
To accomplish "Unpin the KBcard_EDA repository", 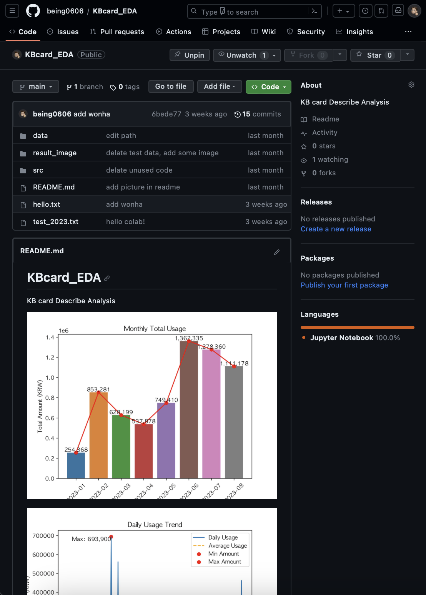I will point(190,55).
